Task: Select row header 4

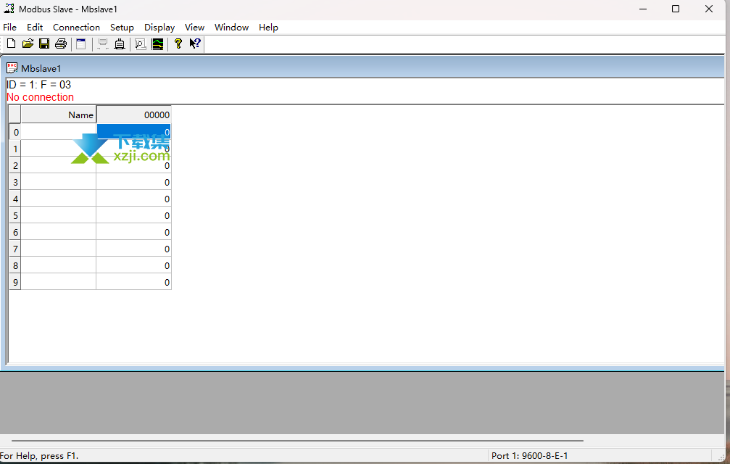Action: click(x=15, y=199)
